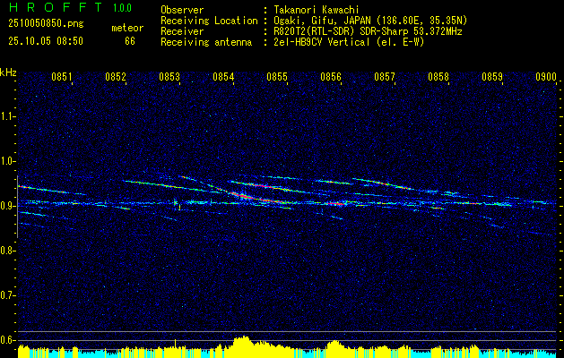Click the 0855 time marker
The height and width of the screenshot is (358, 564).
pyautogui.click(x=277, y=77)
